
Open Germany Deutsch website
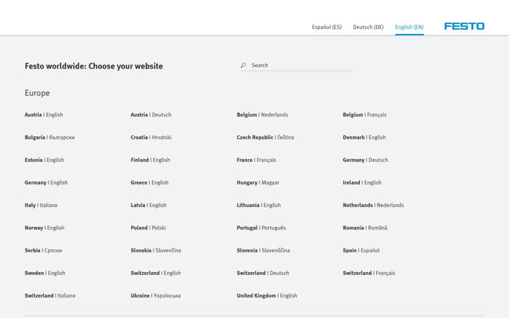tap(365, 160)
